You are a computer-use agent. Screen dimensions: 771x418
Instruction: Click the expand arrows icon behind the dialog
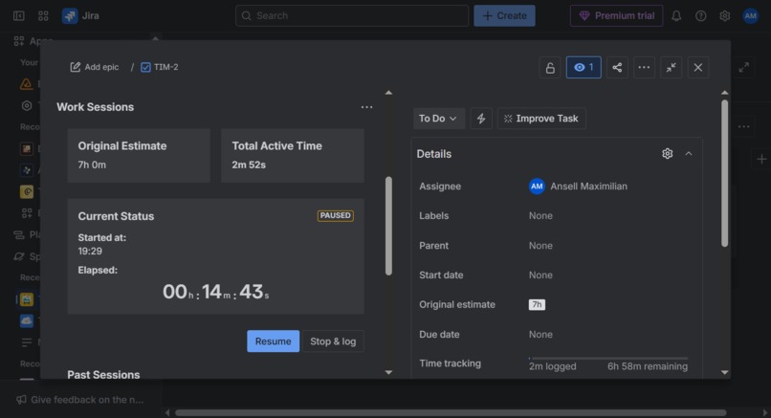pos(744,67)
